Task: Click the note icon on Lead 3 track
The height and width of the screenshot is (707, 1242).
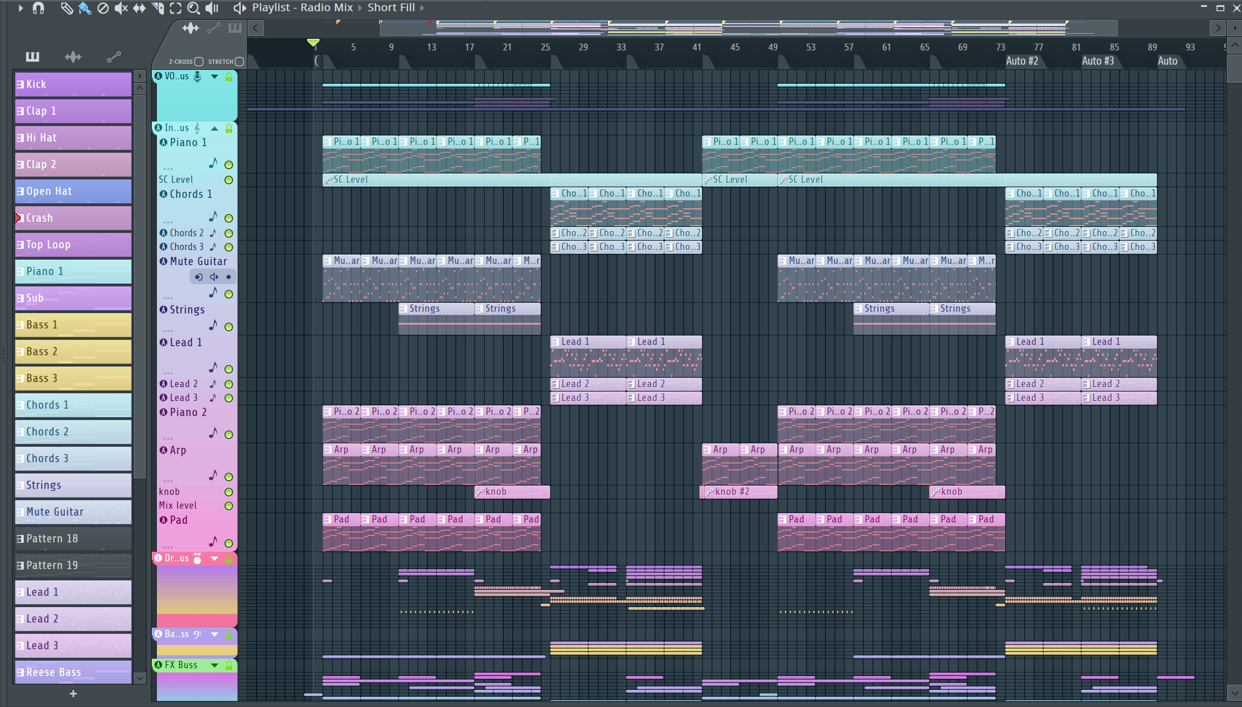Action: pyautogui.click(x=213, y=397)
